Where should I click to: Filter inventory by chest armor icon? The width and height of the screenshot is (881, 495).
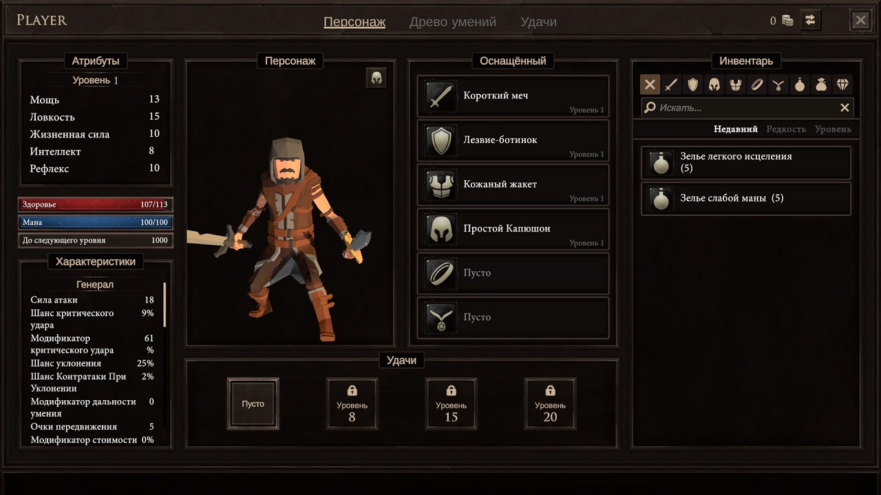pyautogui.click(x=736, y=85)
